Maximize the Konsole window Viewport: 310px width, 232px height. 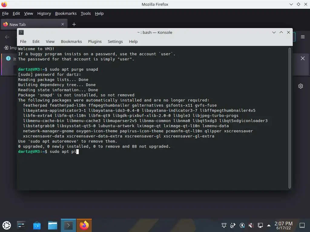[281, 32]
